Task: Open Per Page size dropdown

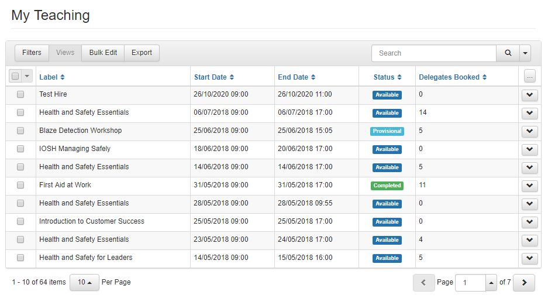Action: pos(85,282)
